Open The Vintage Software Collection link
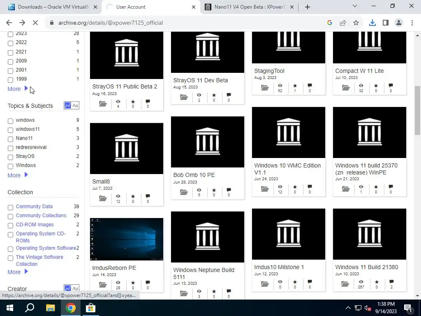The height and width of the screenshot is (316, 421). tap(39, 260)
